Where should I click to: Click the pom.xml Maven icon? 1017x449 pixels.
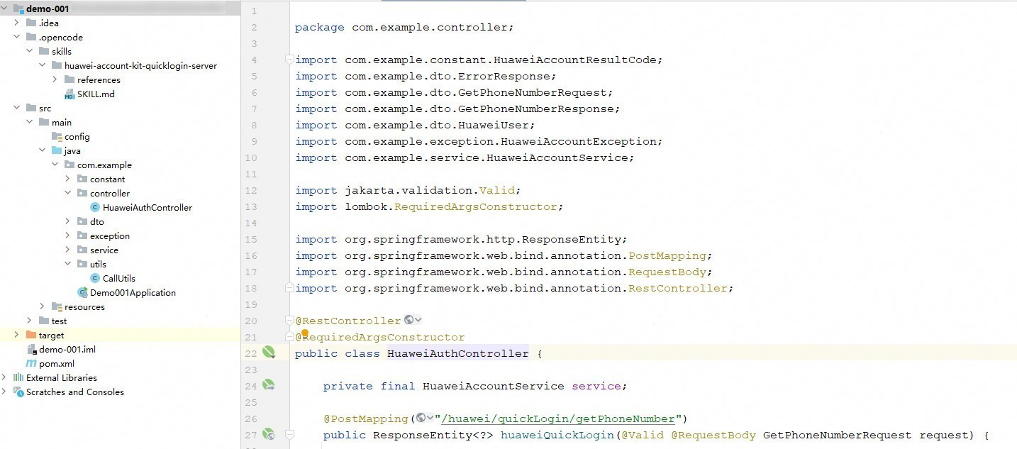coord(31,363)
